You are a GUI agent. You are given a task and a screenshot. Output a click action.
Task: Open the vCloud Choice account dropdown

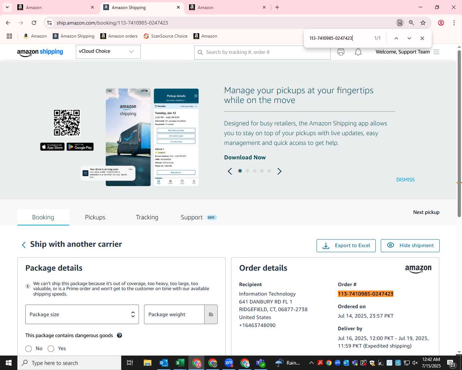[x=108, y=52]
